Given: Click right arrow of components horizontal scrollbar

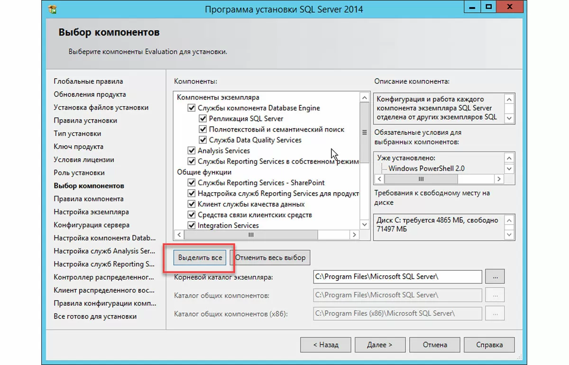Looking at the screenshot, I should [x=355, y=234].
